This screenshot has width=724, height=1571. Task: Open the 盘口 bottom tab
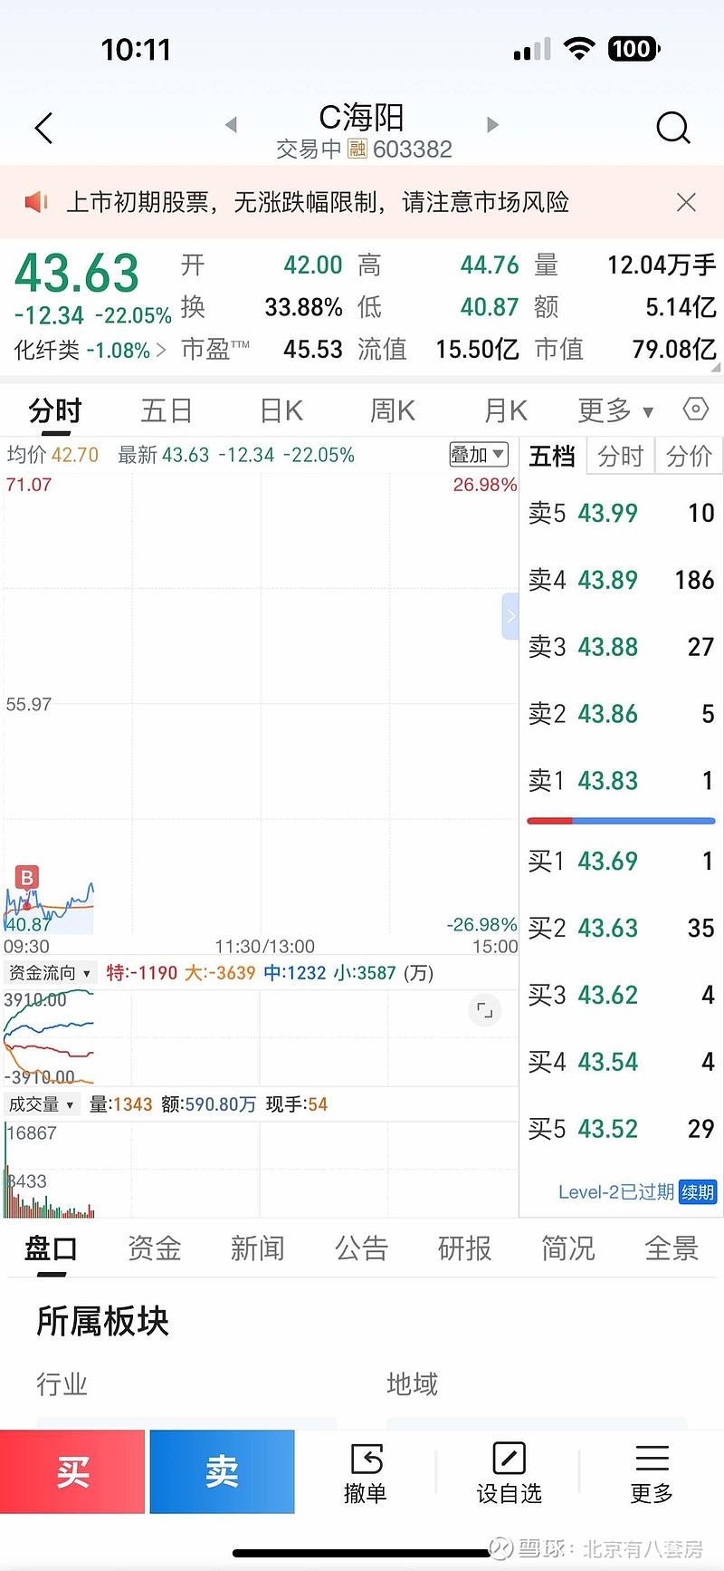click(51, 1248)
